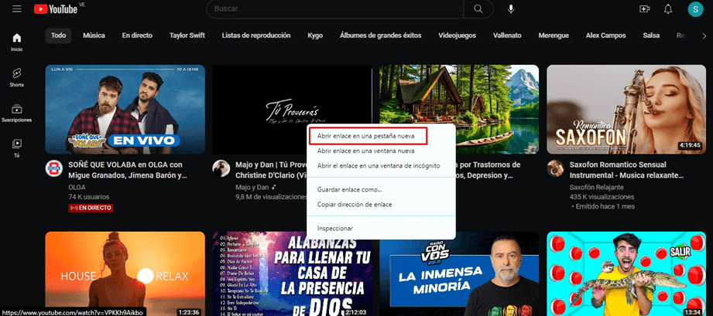Select the Música chip

pos(94,36)
